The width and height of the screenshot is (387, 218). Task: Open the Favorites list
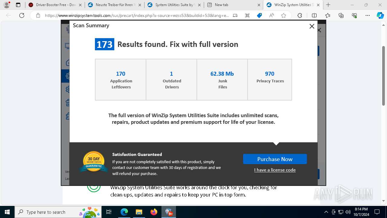(x=328, y=15)
